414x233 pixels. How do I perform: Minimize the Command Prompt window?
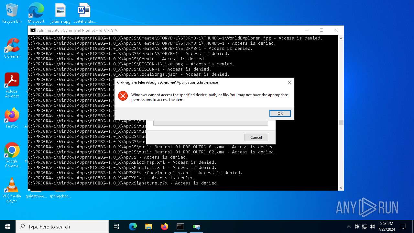tap(307, 30)
